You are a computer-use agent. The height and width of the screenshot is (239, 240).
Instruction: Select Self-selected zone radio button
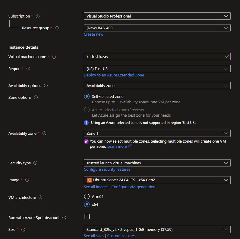87,96
